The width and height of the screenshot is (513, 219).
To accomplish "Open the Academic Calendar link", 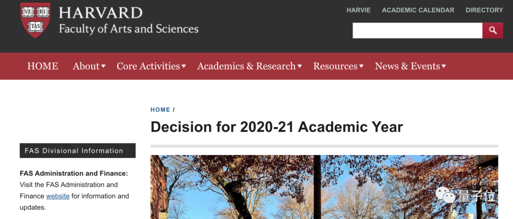I will pyautogui.click(x=418, y=10).
